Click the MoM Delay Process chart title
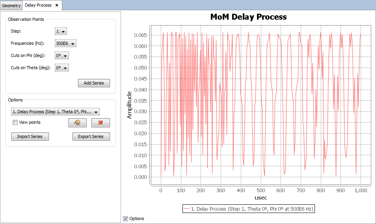The width and height of the screenshot is (376, 224). point(248,17)
